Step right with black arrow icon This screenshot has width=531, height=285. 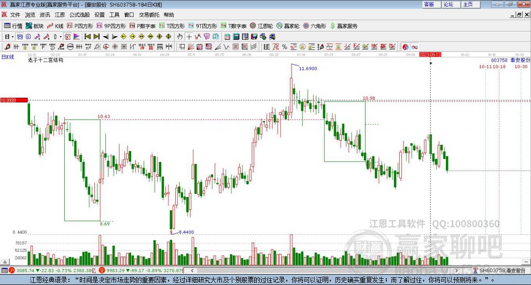115,37
